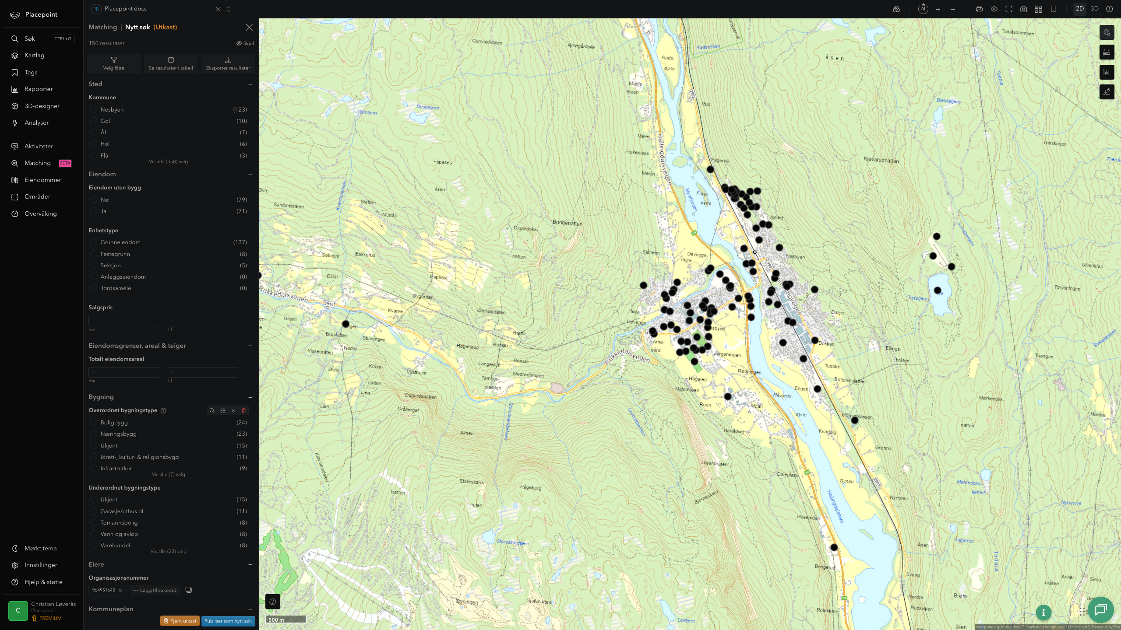The height and width of the screenshot is (630, 1121).
Task: Click the eye visibility icon in top toolbar
Action: pyautogui.click(x=994, y=9)
